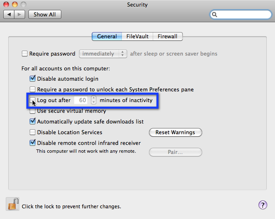The image size is (275, 219).
Task: Enable Use secure virtual memory
Action: [x=33, y=111]
